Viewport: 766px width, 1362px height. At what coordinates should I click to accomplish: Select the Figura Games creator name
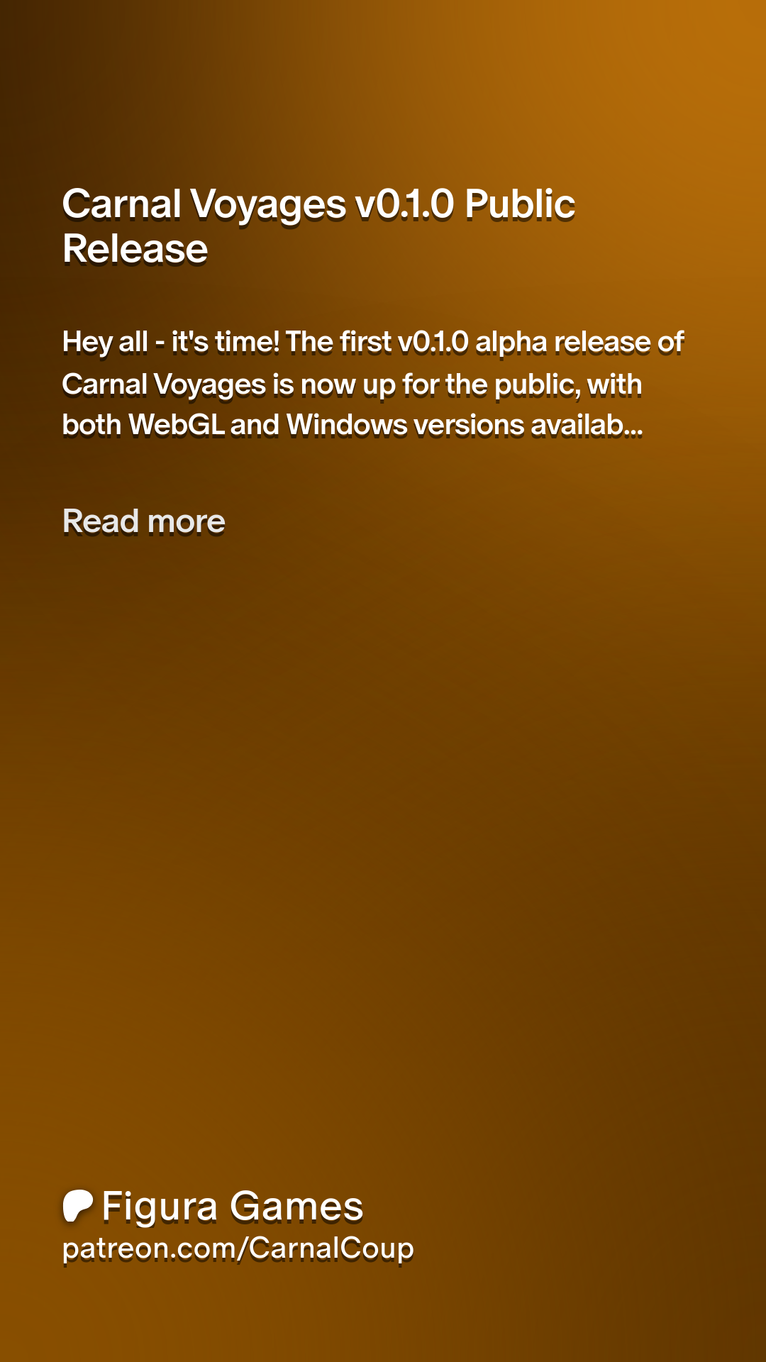[232, 1206]
